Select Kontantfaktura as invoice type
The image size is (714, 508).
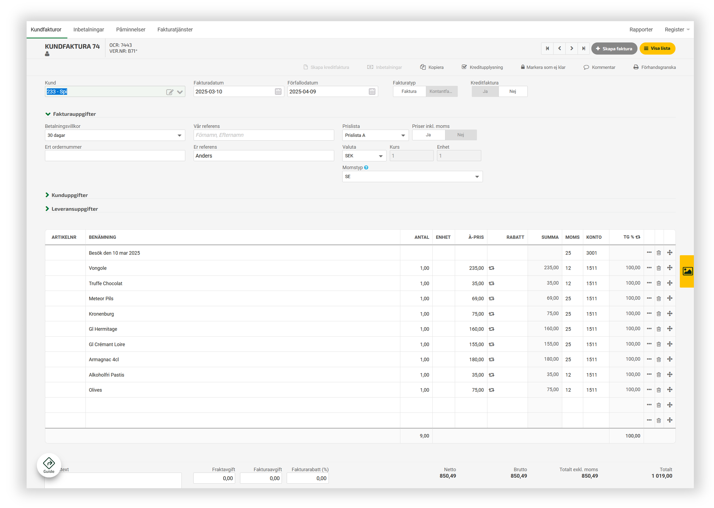441,91
